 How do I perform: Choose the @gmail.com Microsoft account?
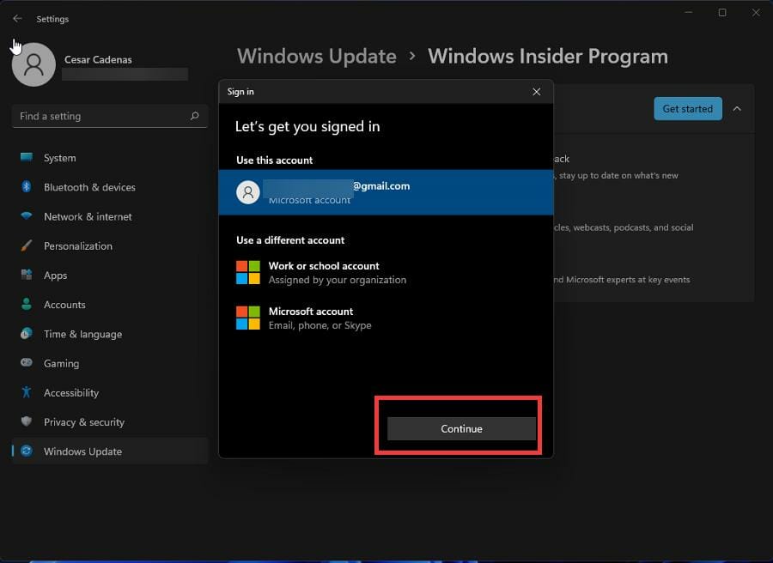(x=386, y=192)
